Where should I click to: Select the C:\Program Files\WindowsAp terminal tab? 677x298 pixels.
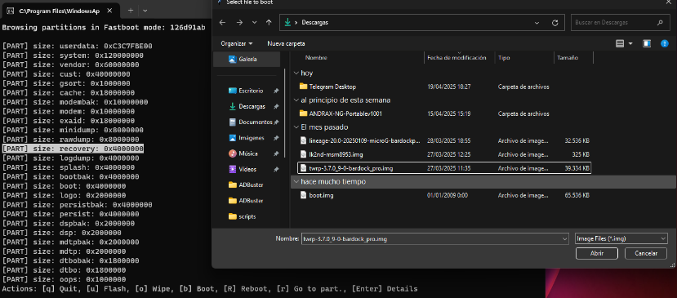point(60,11)
